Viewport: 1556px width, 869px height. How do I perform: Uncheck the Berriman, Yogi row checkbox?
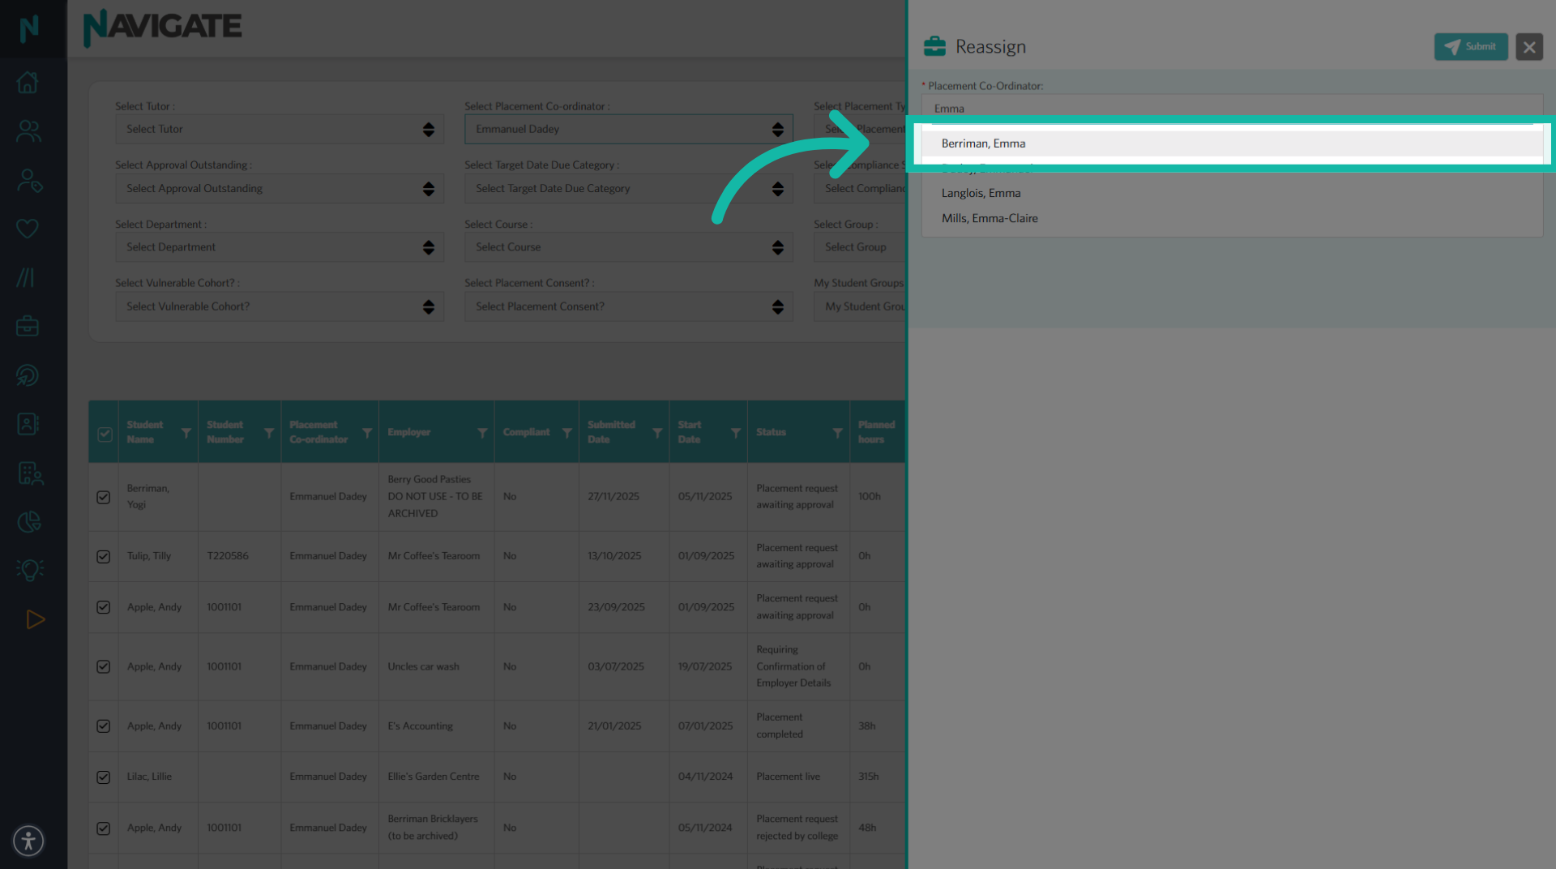click(103, 497)
